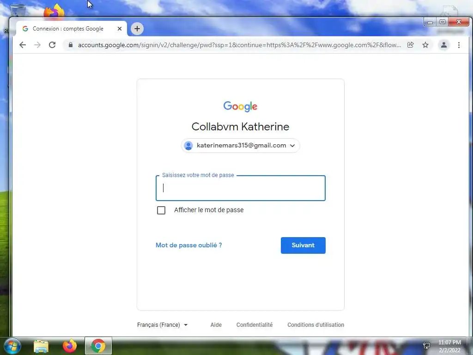Click the address bar URL
The image size is (473, 355).
point(239,45)
